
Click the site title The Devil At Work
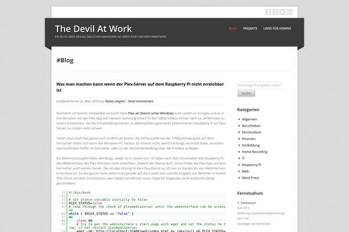click(94, 29)
